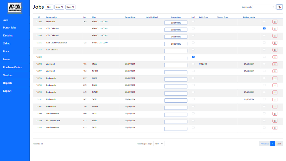Viewport: 286px width, 161px height.
Task: Click the clear filter funnel icon
Action: 279,7
